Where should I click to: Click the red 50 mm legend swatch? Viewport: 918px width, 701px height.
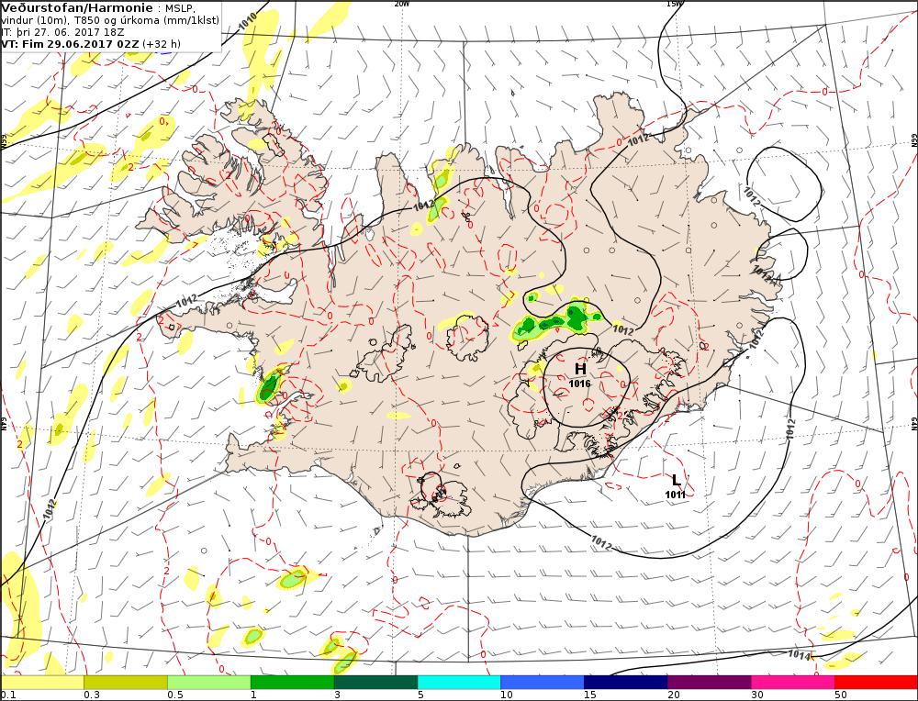click(876, 683)
